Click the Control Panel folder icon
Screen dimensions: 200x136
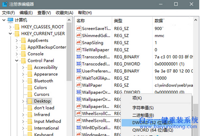[23, 61]
